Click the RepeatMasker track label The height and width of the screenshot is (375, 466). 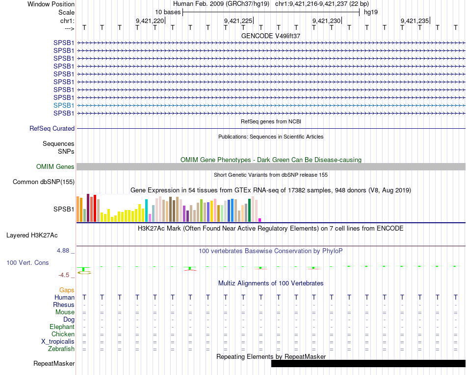(54, 363)
